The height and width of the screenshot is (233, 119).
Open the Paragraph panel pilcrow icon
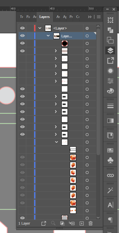click(110, 220)
